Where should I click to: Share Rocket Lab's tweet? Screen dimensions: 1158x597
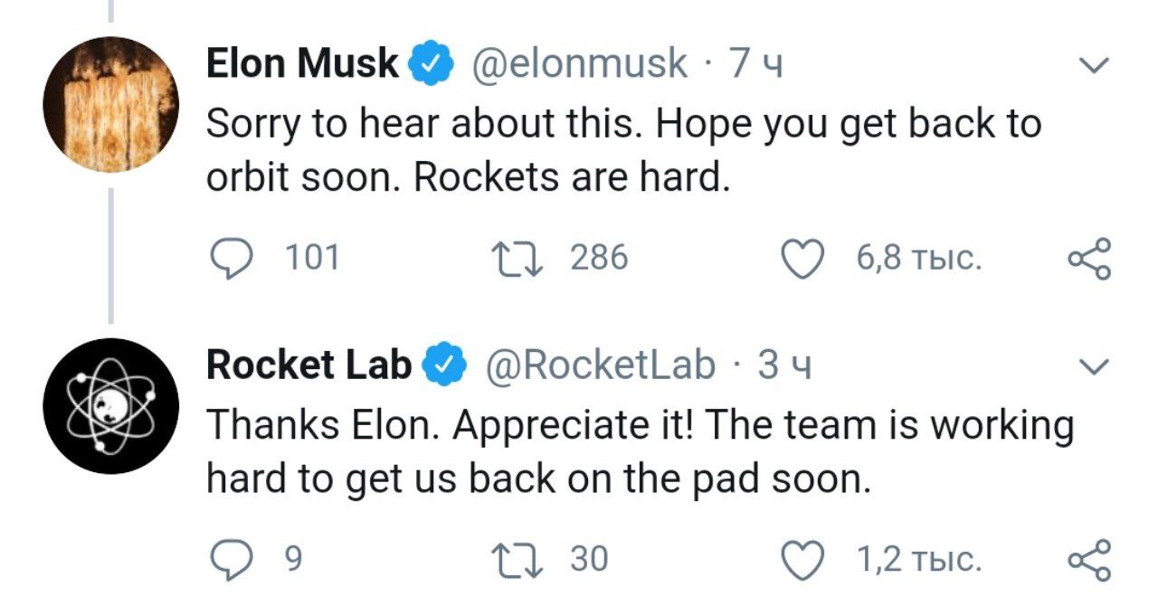coord(1087,560)
